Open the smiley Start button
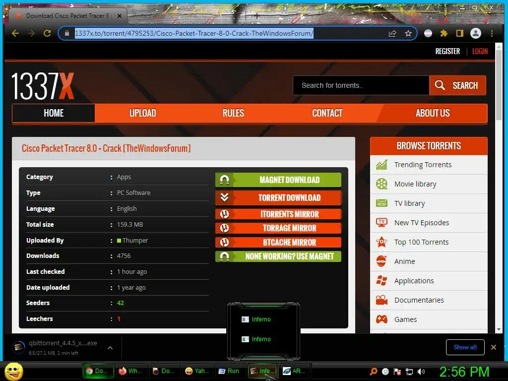508x381 pixels. [x=13, y=371]
